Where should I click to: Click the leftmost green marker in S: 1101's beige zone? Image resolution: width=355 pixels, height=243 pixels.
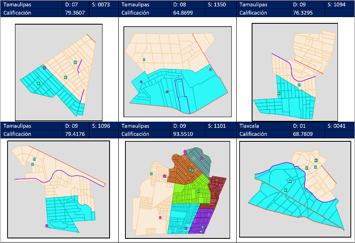coord(151,173)
